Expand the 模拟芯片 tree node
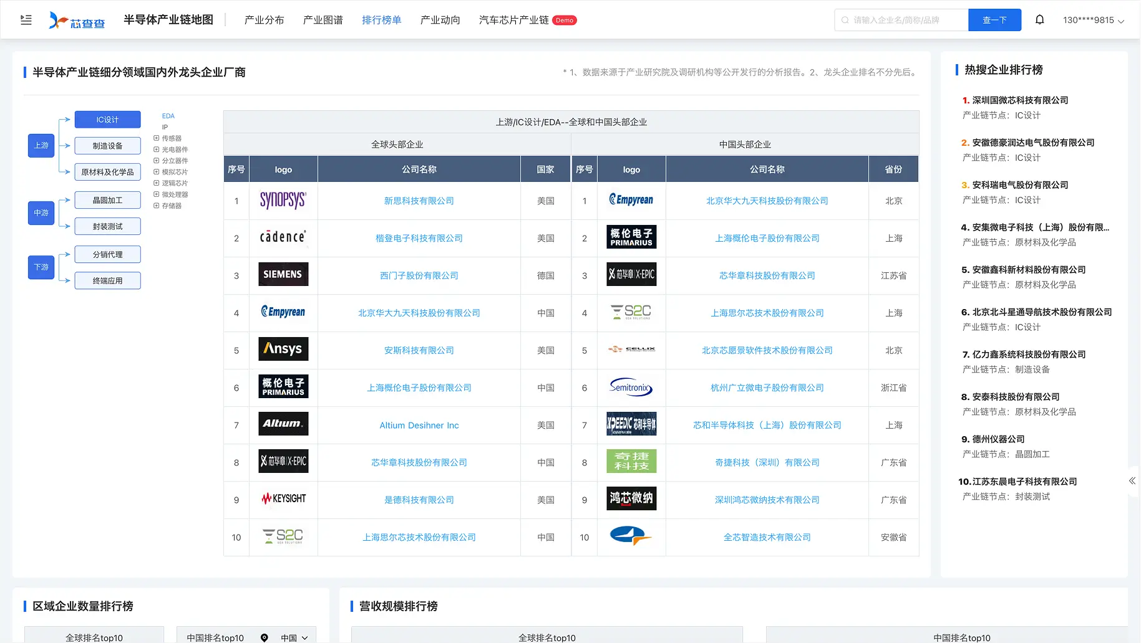The height and width of the screenshot is (643, 1141). click(x=157, y=172)
